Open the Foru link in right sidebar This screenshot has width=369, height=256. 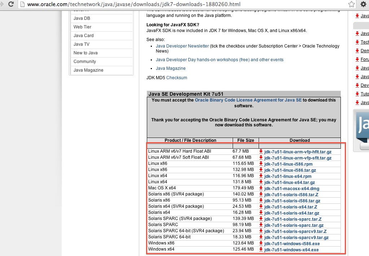[x=365, y=59]
